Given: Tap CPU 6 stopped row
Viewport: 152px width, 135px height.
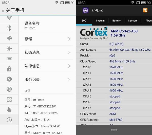Looking at the screenshot, I should pos(114,102).
